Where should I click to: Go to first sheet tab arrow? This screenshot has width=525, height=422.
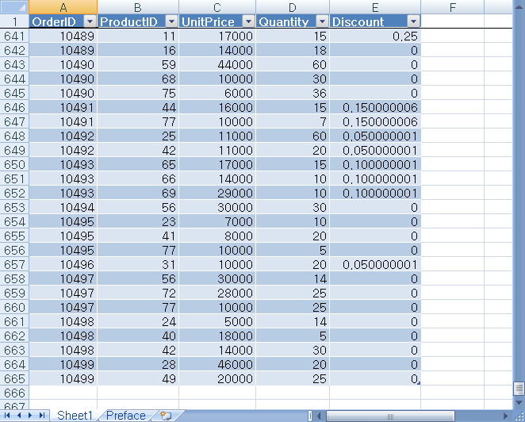[x=7, y=416]
